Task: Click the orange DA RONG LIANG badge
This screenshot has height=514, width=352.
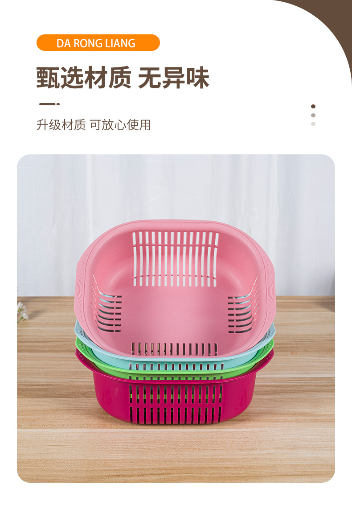Action: [98, 43]
